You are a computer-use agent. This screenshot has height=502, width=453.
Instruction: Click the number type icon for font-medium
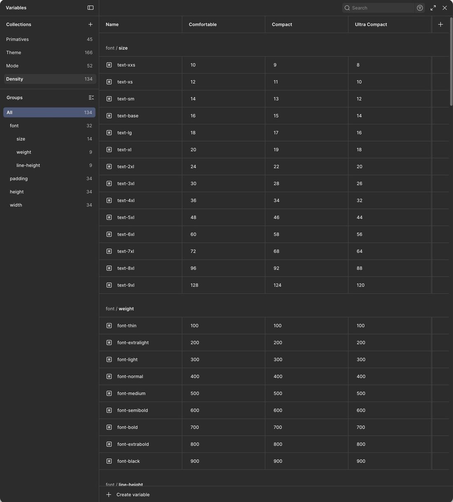(109, 393)
